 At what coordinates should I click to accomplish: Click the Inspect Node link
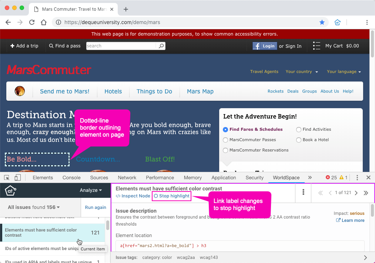point(133,196)
